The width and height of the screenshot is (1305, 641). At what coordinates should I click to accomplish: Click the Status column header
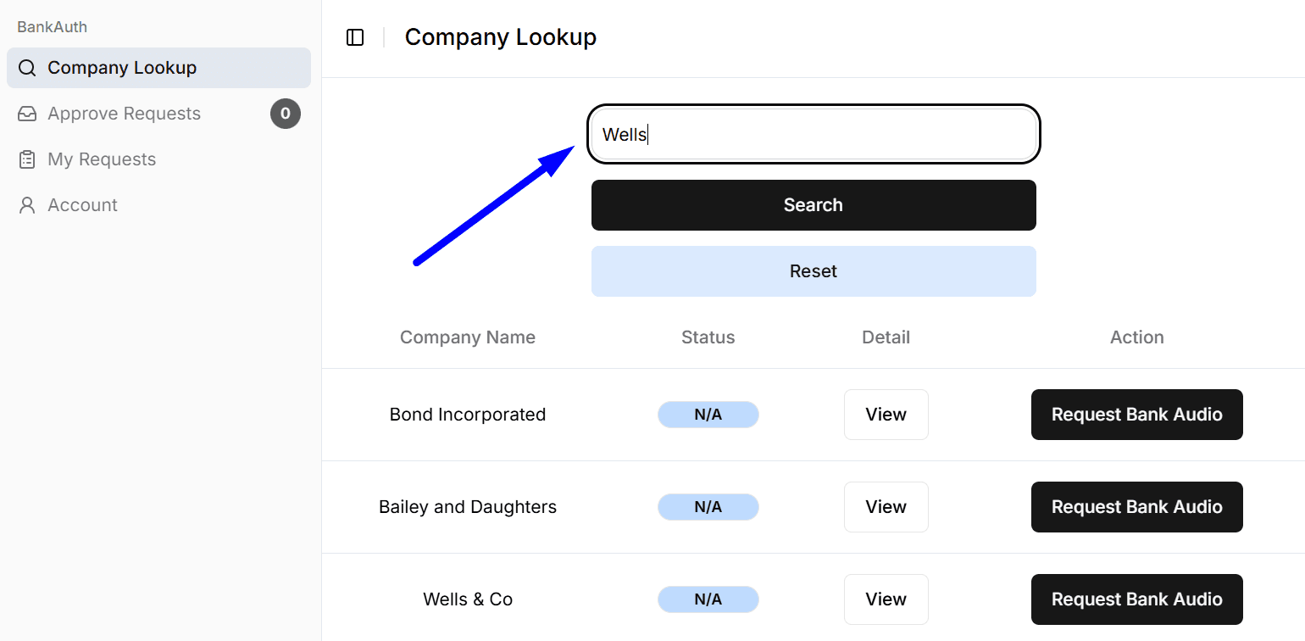[708, 337]
